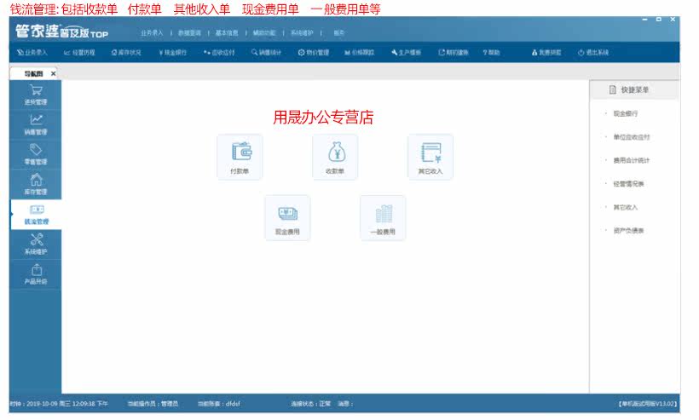Screen dimensions: 699x420
Task: Maximize the application window
Action: (x=658, y=20)
